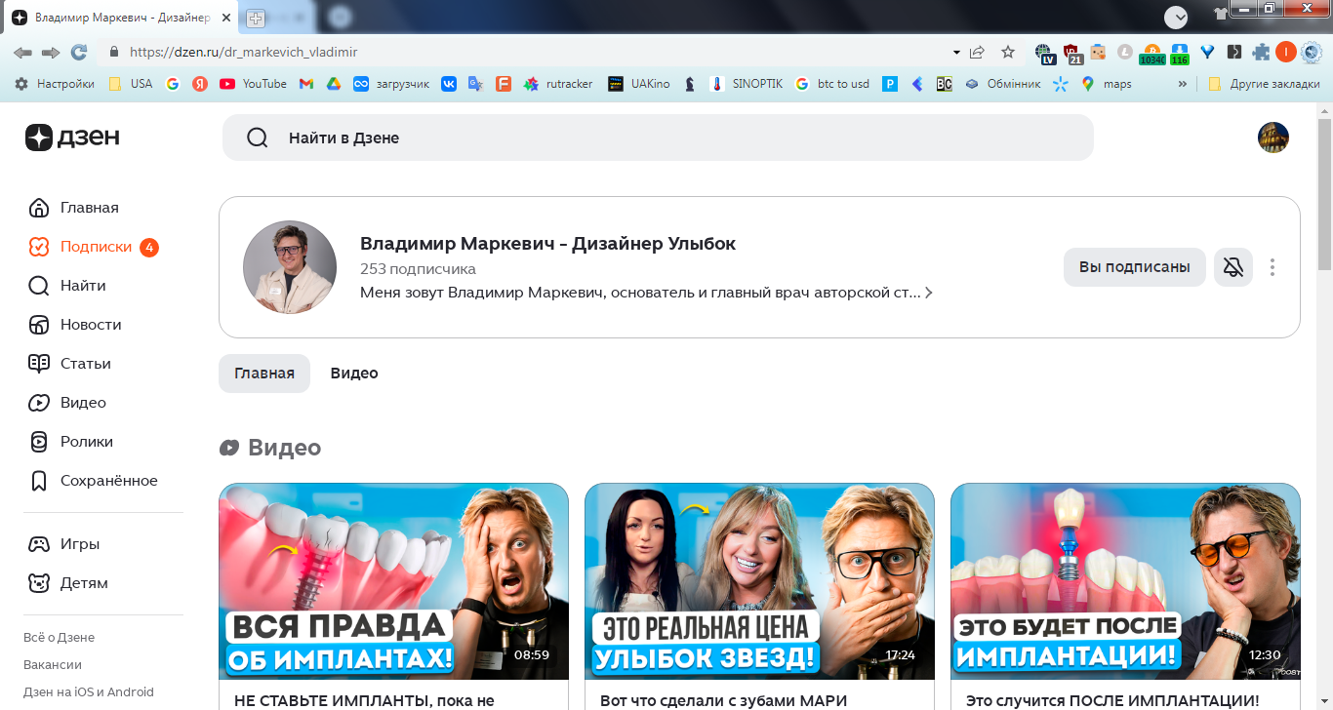
Task: Open the btc to usd bookmark
Action: coord(831,84)
